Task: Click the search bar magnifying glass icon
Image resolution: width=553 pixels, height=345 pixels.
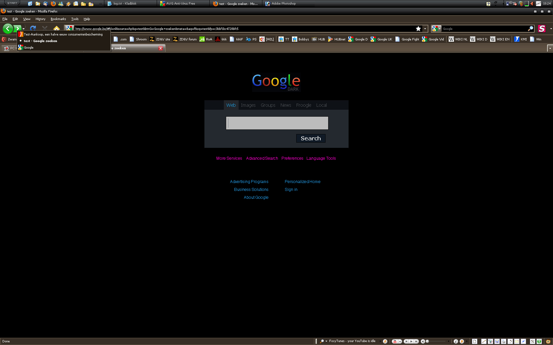Action: point(530,29)
